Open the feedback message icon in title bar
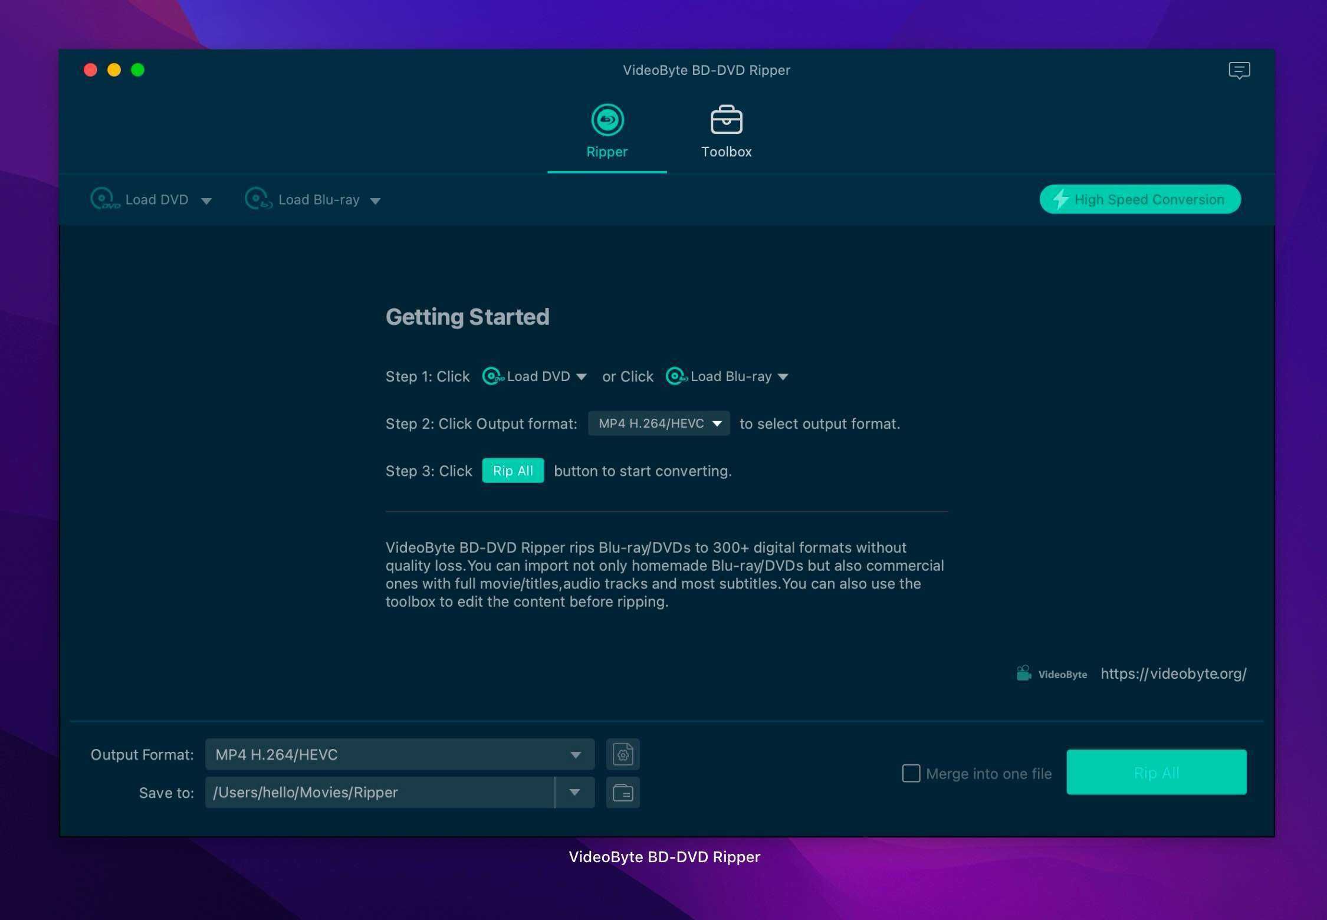 [x=1239, y=70]
